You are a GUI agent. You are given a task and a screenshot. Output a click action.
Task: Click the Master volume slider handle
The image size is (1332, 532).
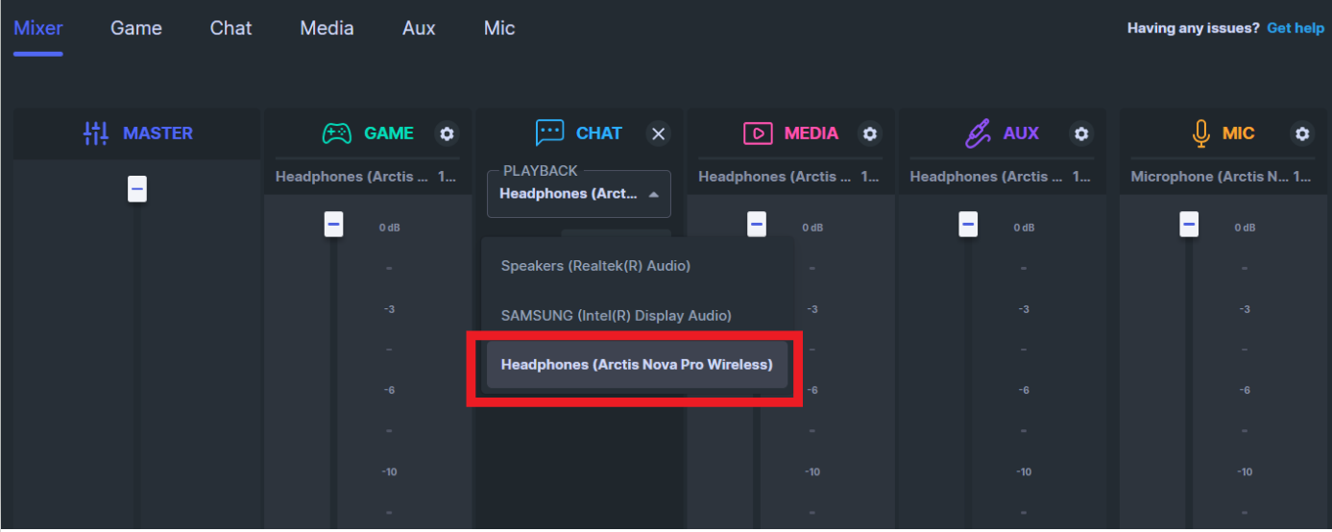click(137, 189)
